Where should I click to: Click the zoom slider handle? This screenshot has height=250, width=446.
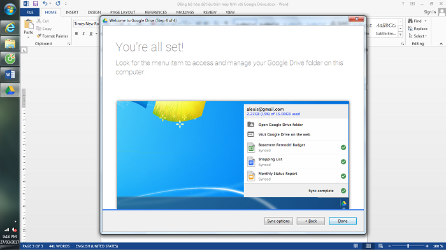[x=408, y=246]
